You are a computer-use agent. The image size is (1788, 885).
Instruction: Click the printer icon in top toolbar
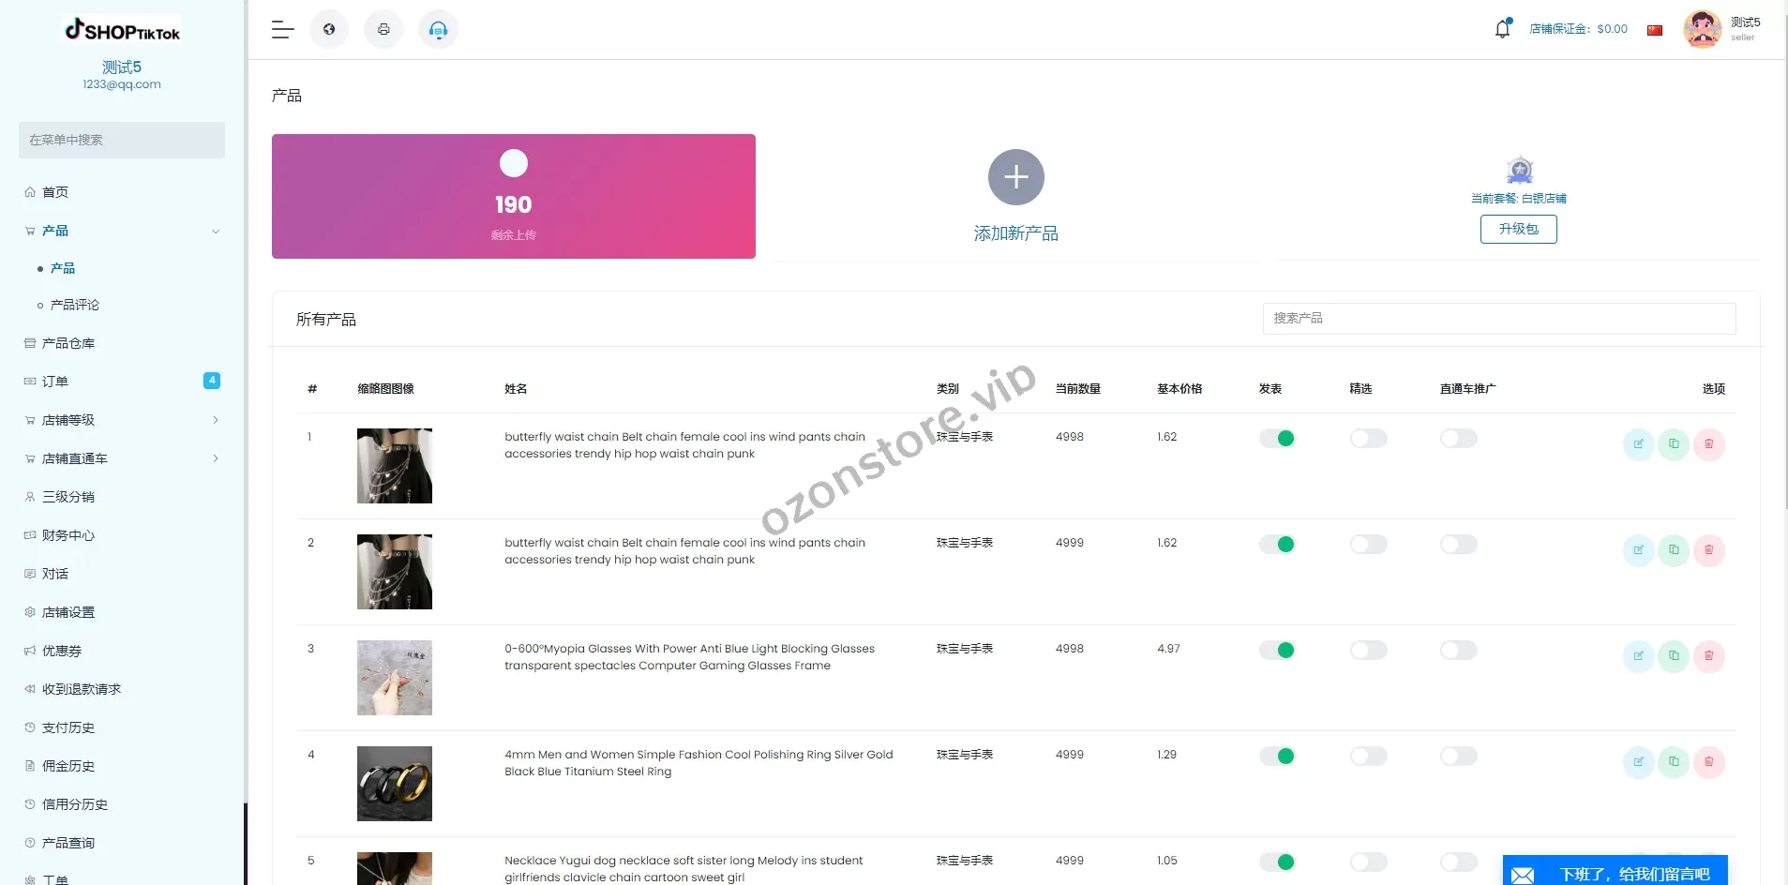(x=383, y=30)
